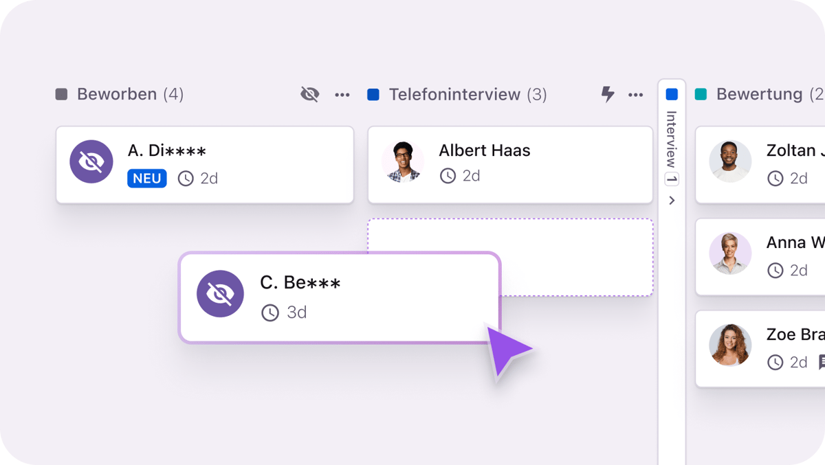Click anonymized avatar icon of C. Be***
Viewport: 825px width, 465px height.
click(220, 294)
